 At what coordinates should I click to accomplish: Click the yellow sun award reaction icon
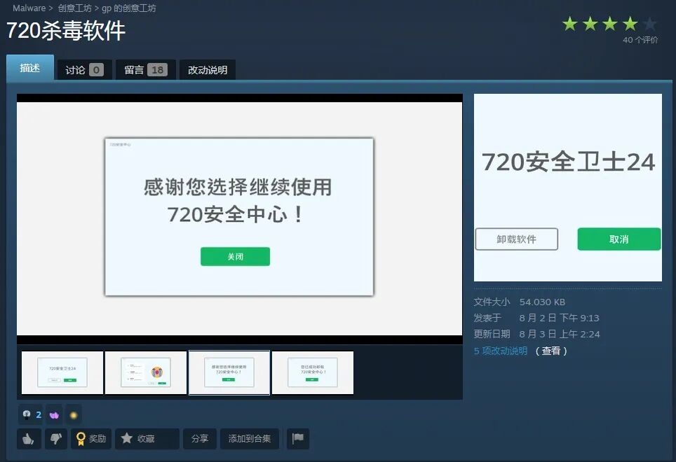coord(74,415)
